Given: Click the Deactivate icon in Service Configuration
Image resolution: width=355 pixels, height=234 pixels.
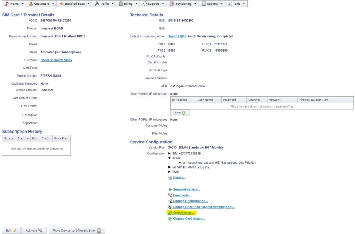Looking at the screenshot, I should 170,196.
